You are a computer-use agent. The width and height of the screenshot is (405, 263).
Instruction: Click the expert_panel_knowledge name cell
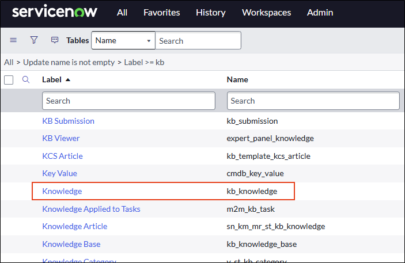point(270,138)
